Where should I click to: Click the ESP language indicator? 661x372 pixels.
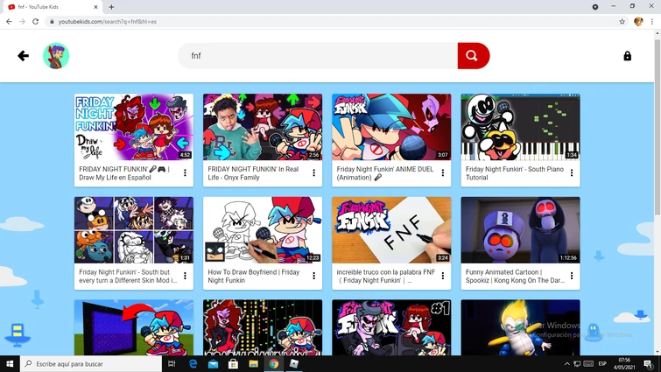[x=602, y=363]
